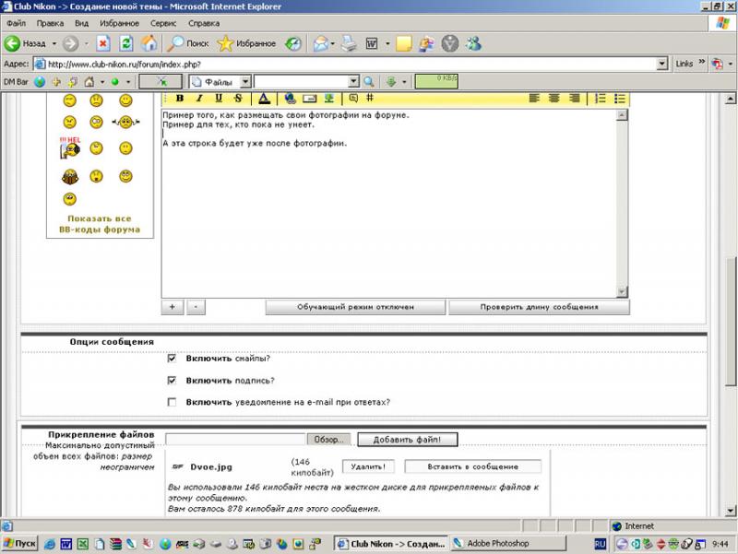Click RU language indicator in tray
Viewport: 738px width, 554px height.
point(600,544)
